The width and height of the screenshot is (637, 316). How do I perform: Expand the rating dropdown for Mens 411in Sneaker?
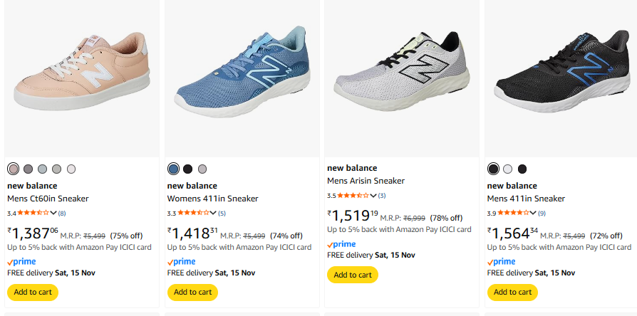[533, 213]
